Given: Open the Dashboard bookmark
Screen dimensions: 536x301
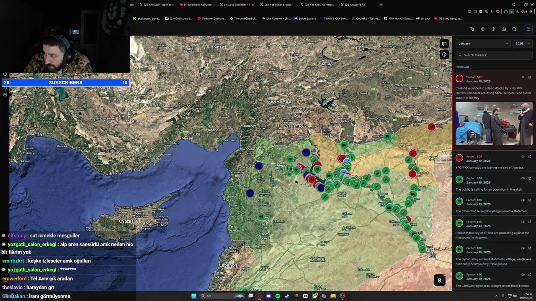Looking at the screenshot, I should [x=179, y=18].
